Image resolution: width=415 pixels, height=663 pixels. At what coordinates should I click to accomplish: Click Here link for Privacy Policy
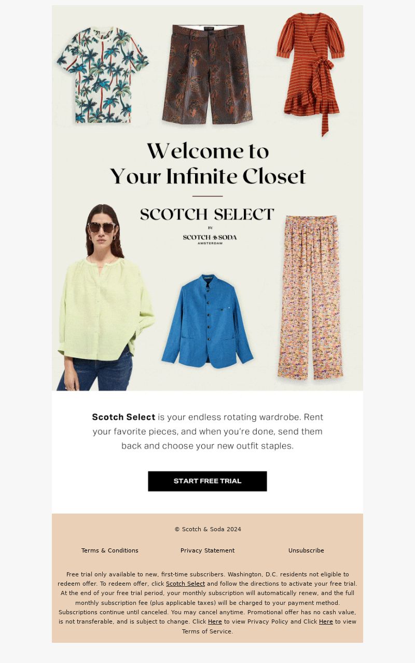(x=215, y=621)
